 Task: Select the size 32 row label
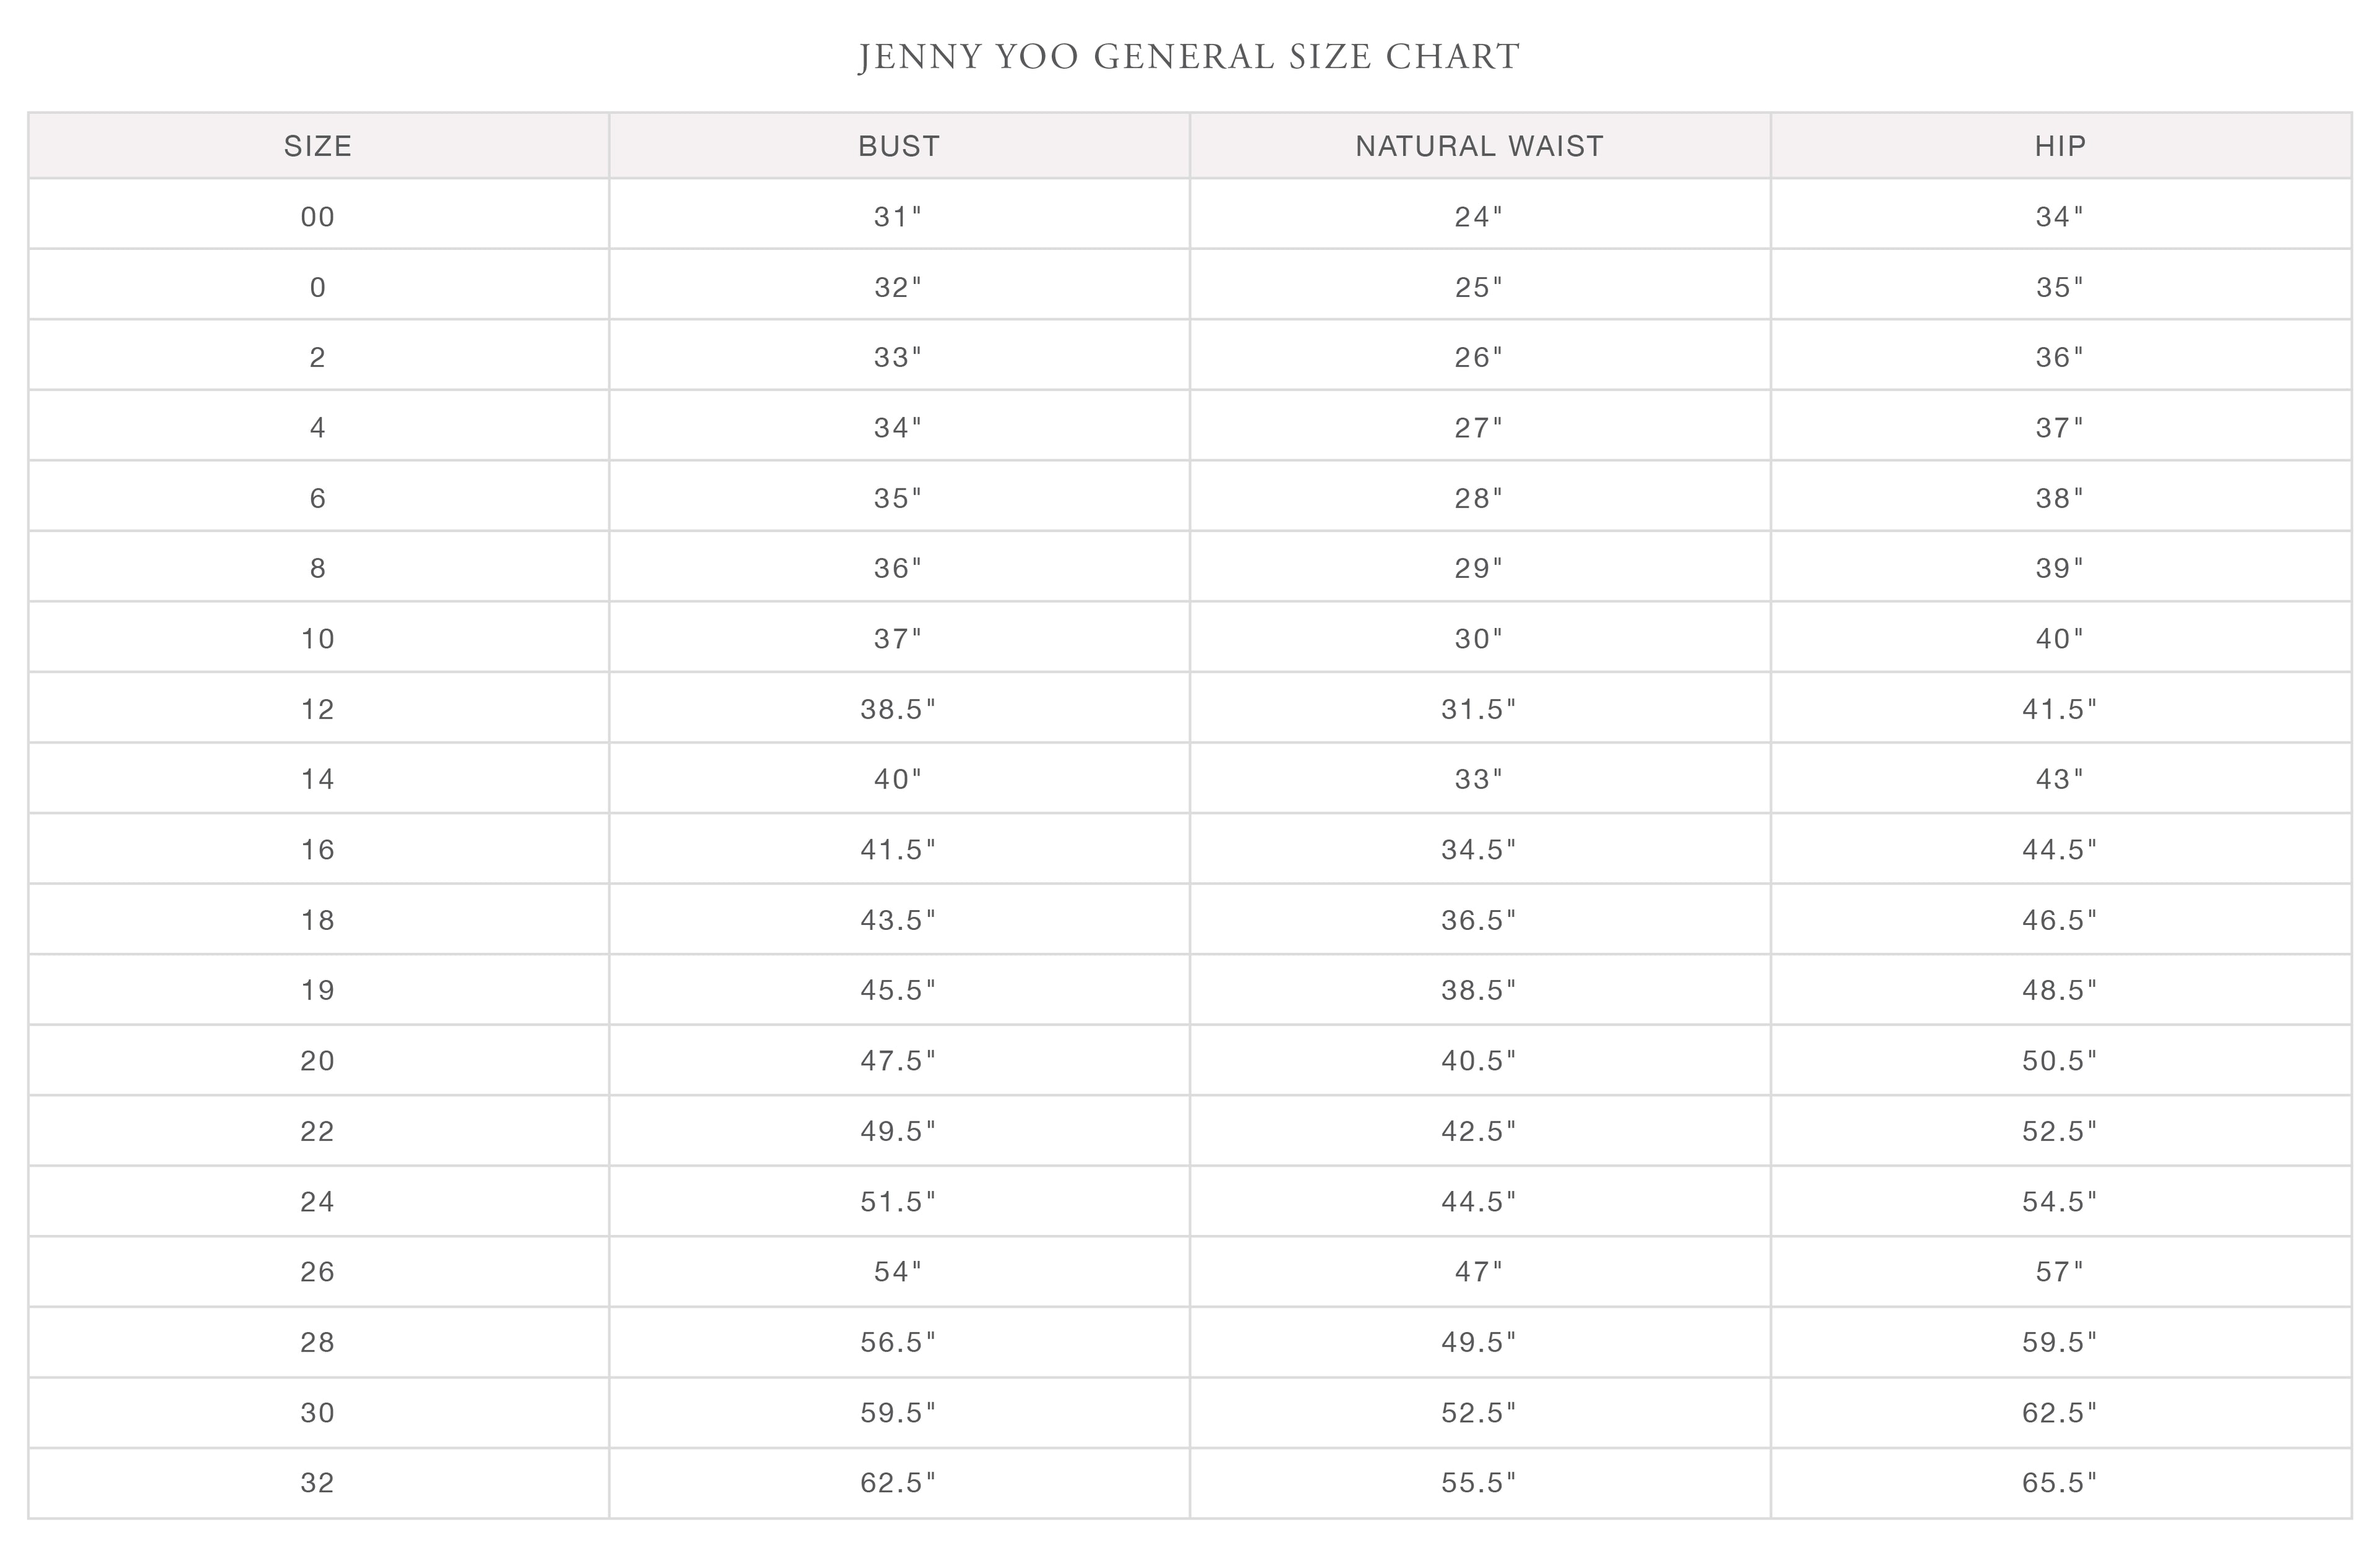[318, 1482]
